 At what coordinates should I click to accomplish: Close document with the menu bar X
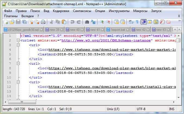179,16
